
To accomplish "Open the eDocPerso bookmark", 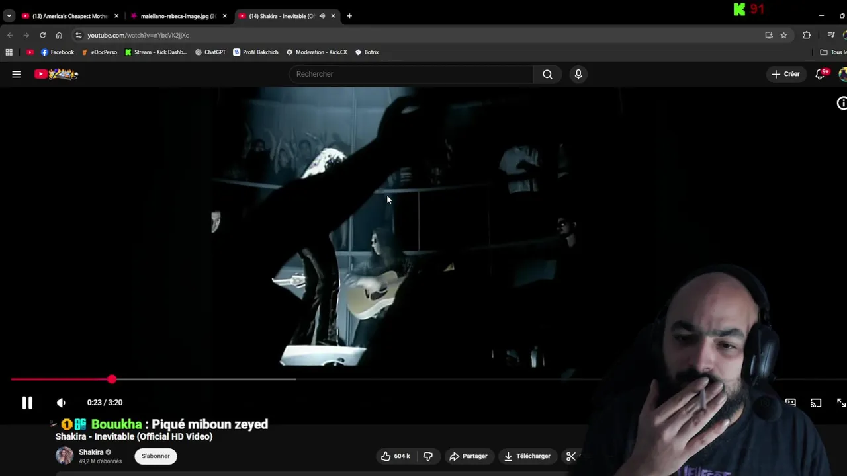I will (99, 52).
